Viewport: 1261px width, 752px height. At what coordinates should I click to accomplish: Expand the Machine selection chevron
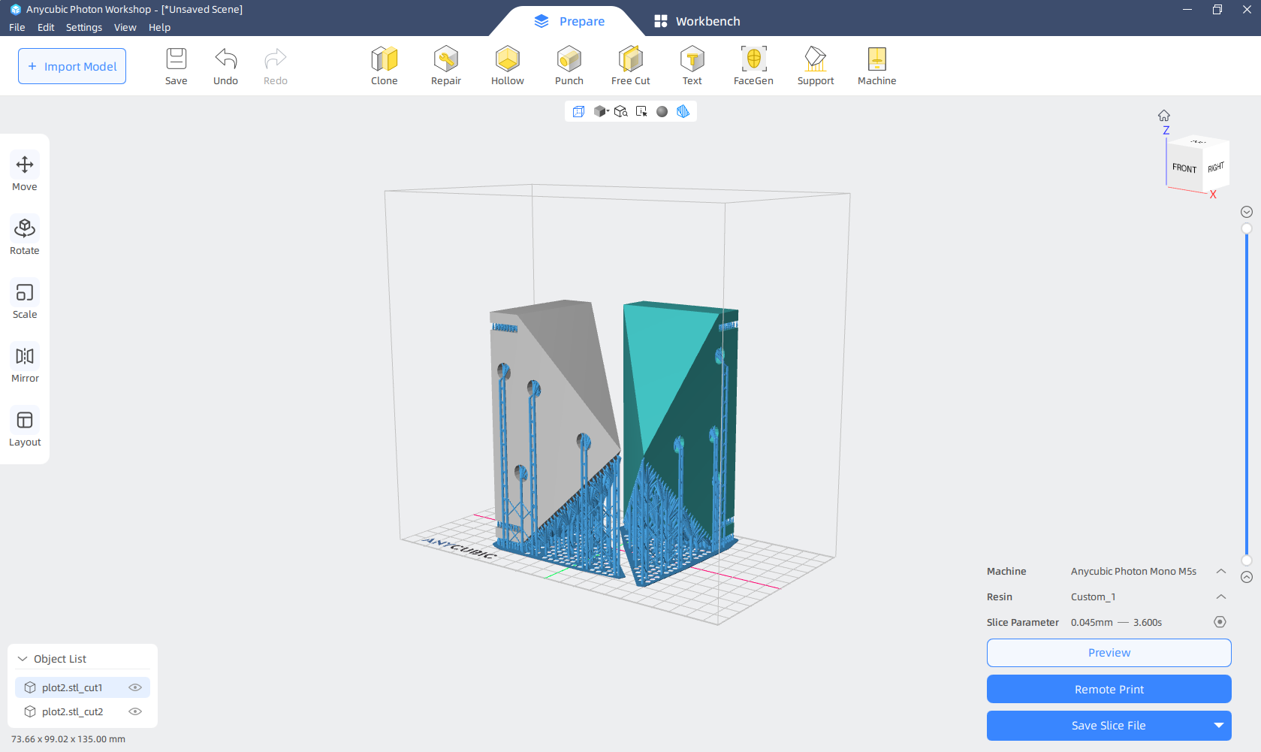1221,572
